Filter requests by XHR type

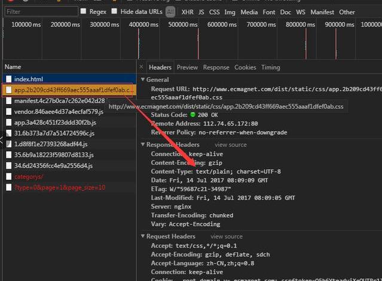pos(187,12)
